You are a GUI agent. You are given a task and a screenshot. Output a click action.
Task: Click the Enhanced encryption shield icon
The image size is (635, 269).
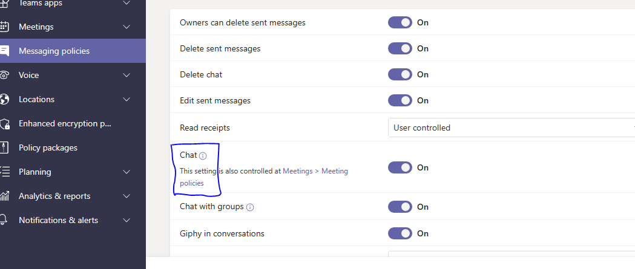click(4, 124)
